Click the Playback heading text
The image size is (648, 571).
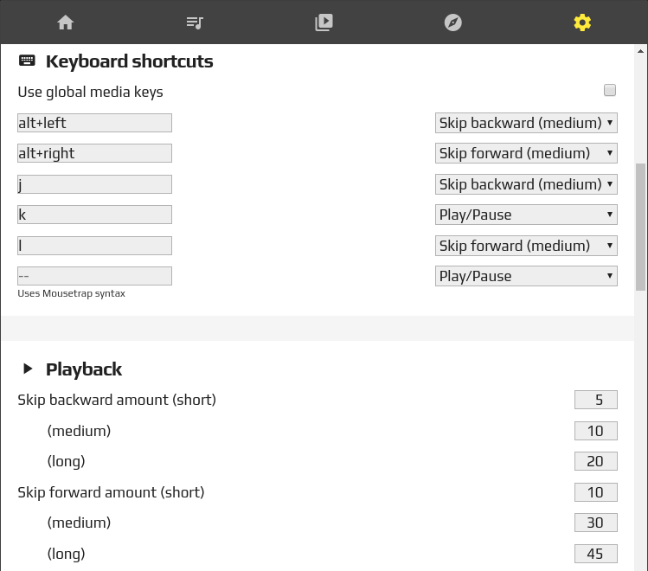(x=84, y=369)
